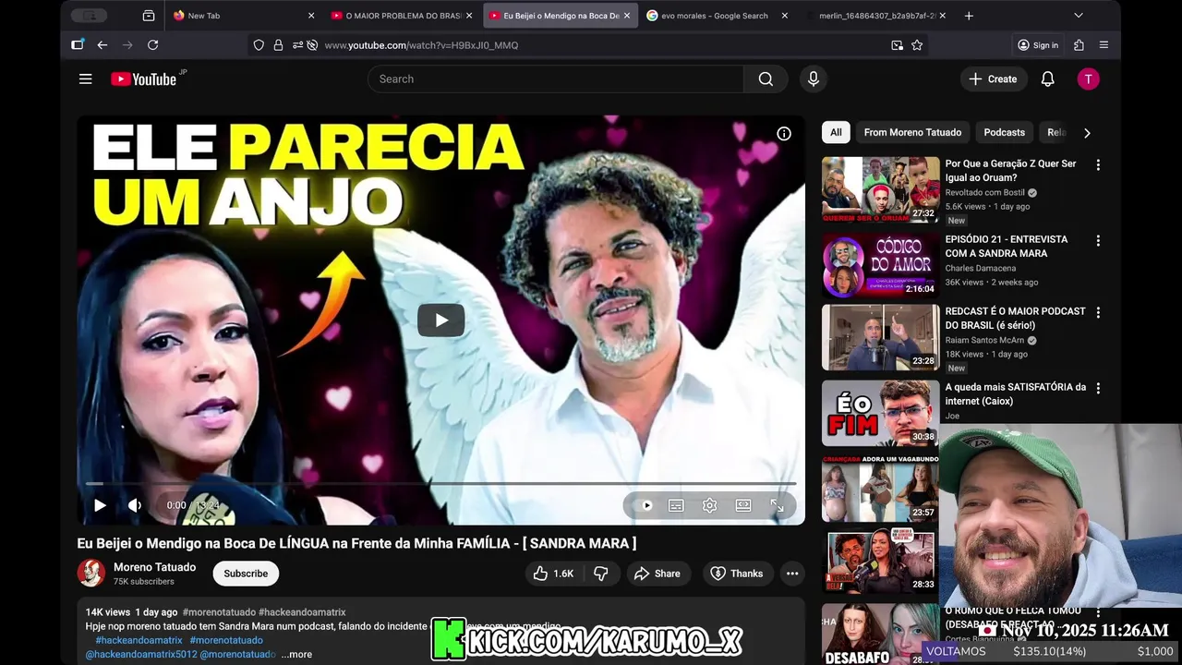Viewport: 1182px width, 665px height.
Task: Like the video (1.6K)
Action: point(553,574)
